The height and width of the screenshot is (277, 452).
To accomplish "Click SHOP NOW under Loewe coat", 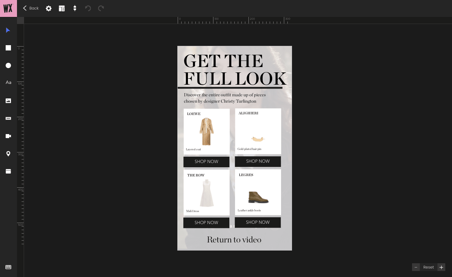I will click(x=206, y=162).
